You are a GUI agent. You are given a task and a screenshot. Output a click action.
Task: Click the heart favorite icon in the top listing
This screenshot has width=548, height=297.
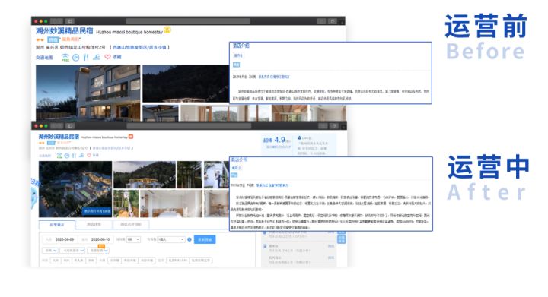107,57
